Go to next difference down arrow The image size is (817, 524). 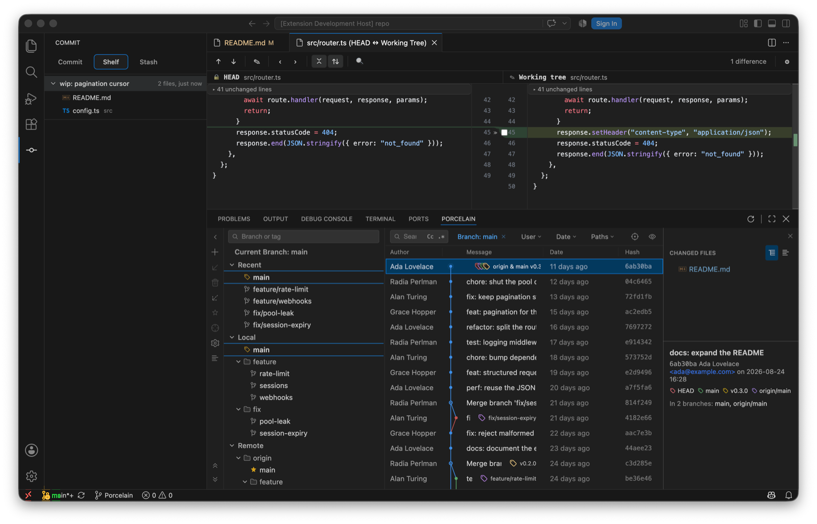[x=234, y=61]
